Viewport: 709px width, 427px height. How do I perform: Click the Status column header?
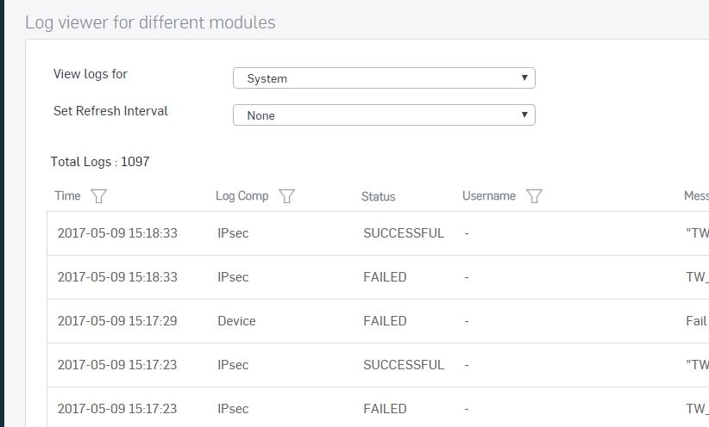pos(378,196)
